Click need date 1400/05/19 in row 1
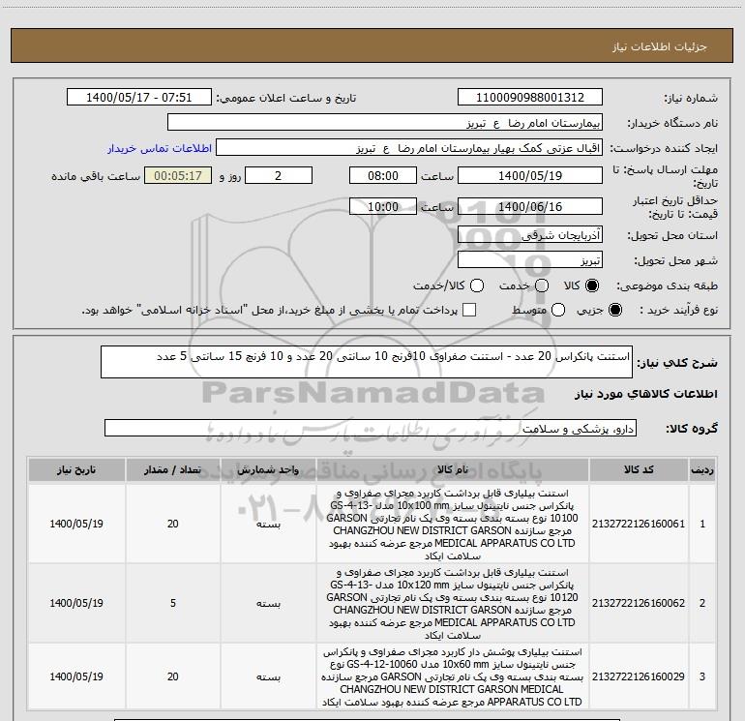 pos(76,524)
